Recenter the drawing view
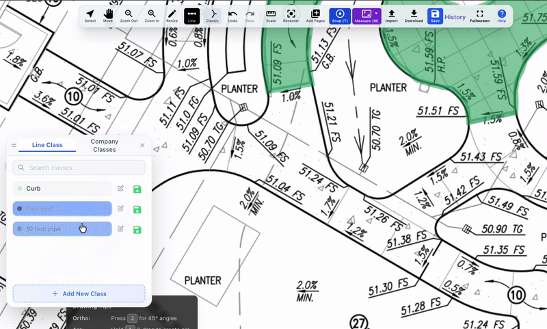This screenshot has height=329, width=547. (x=291, y=16)
